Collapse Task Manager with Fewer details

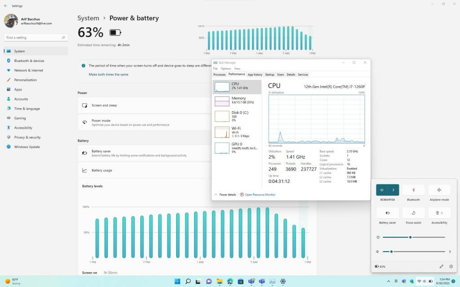[x=225, y=195]
